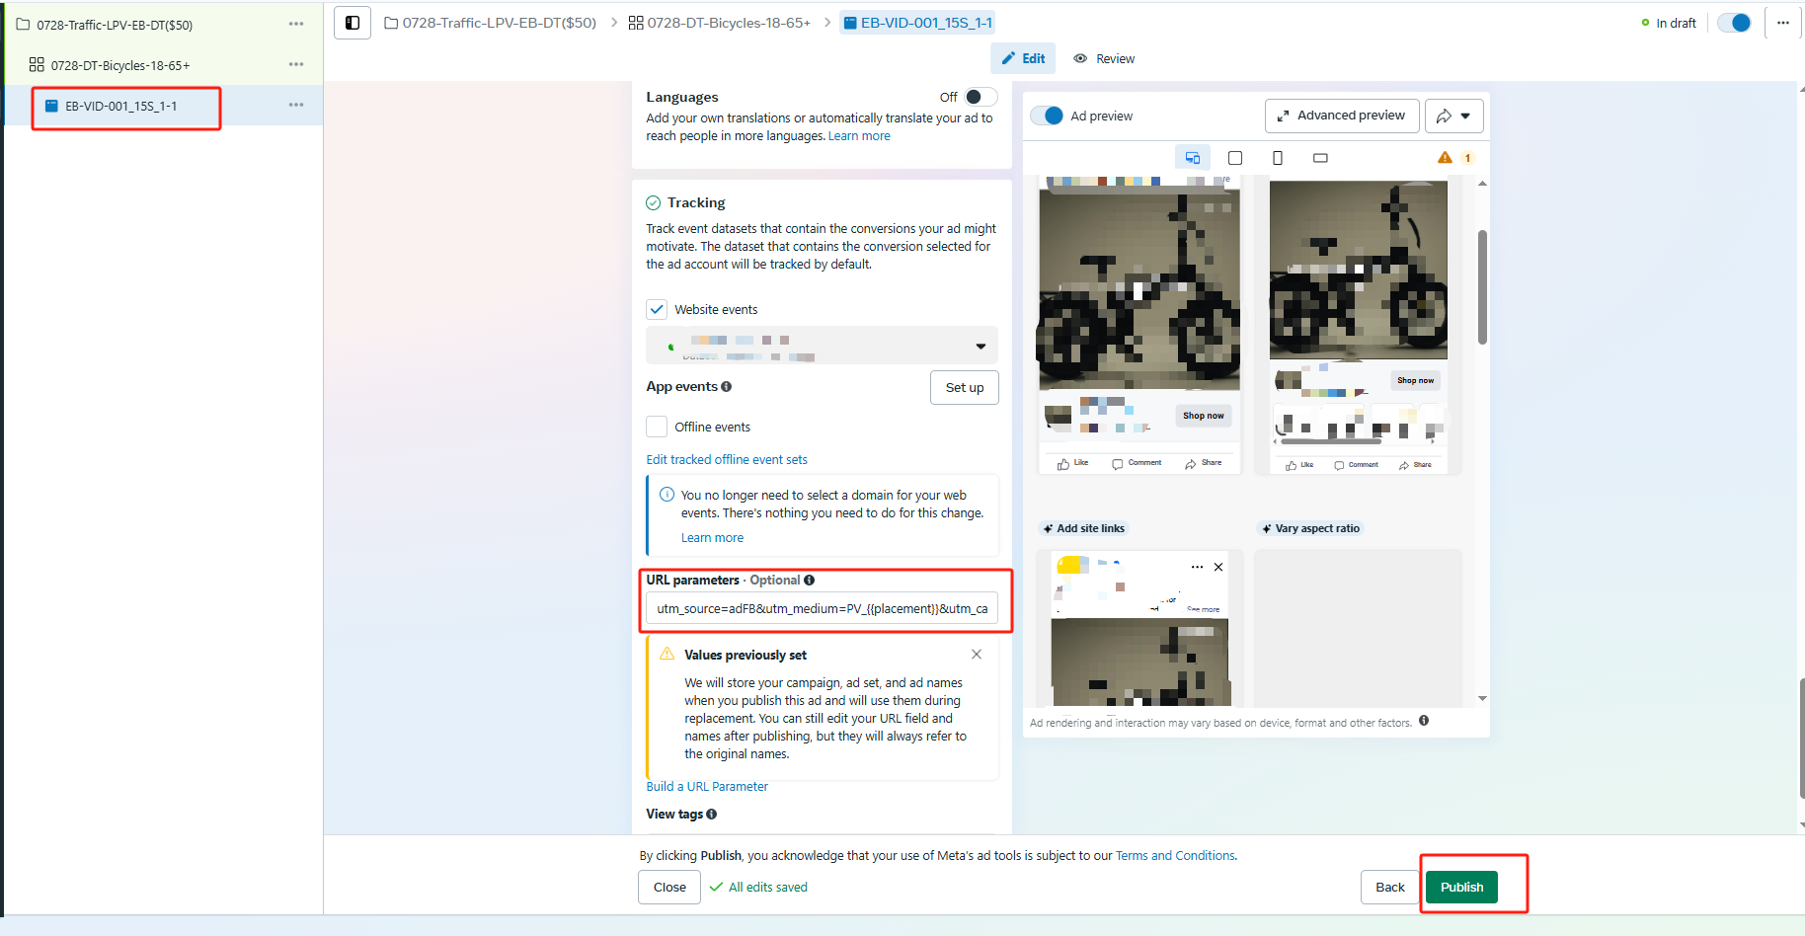Open the Build a URL Parameter link
The width and height of the screenshot is (1805, 936).
click(x=706, y=786)
